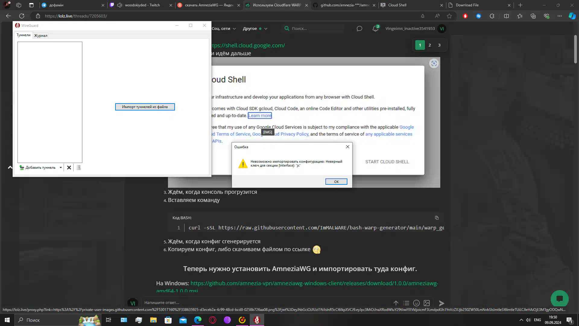Open the clock showing 19:50
The image size is (579, 326).
tap(553, 320)
